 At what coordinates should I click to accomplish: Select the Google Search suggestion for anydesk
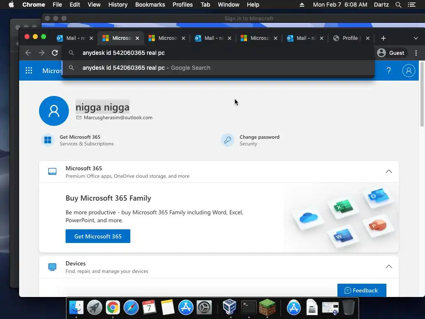pos(218,68)
